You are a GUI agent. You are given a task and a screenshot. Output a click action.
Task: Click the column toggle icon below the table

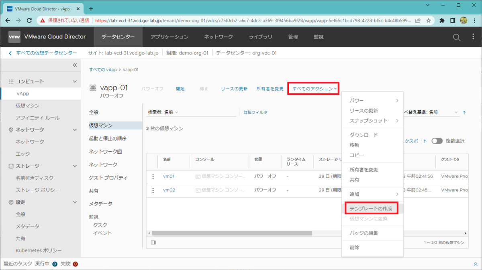(x=153, y=242)
